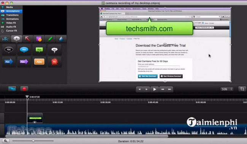Select the green callout clip on timeline
Image resolution: width=247 pixels, height=144 pixels.
click(x=35, y=118)
